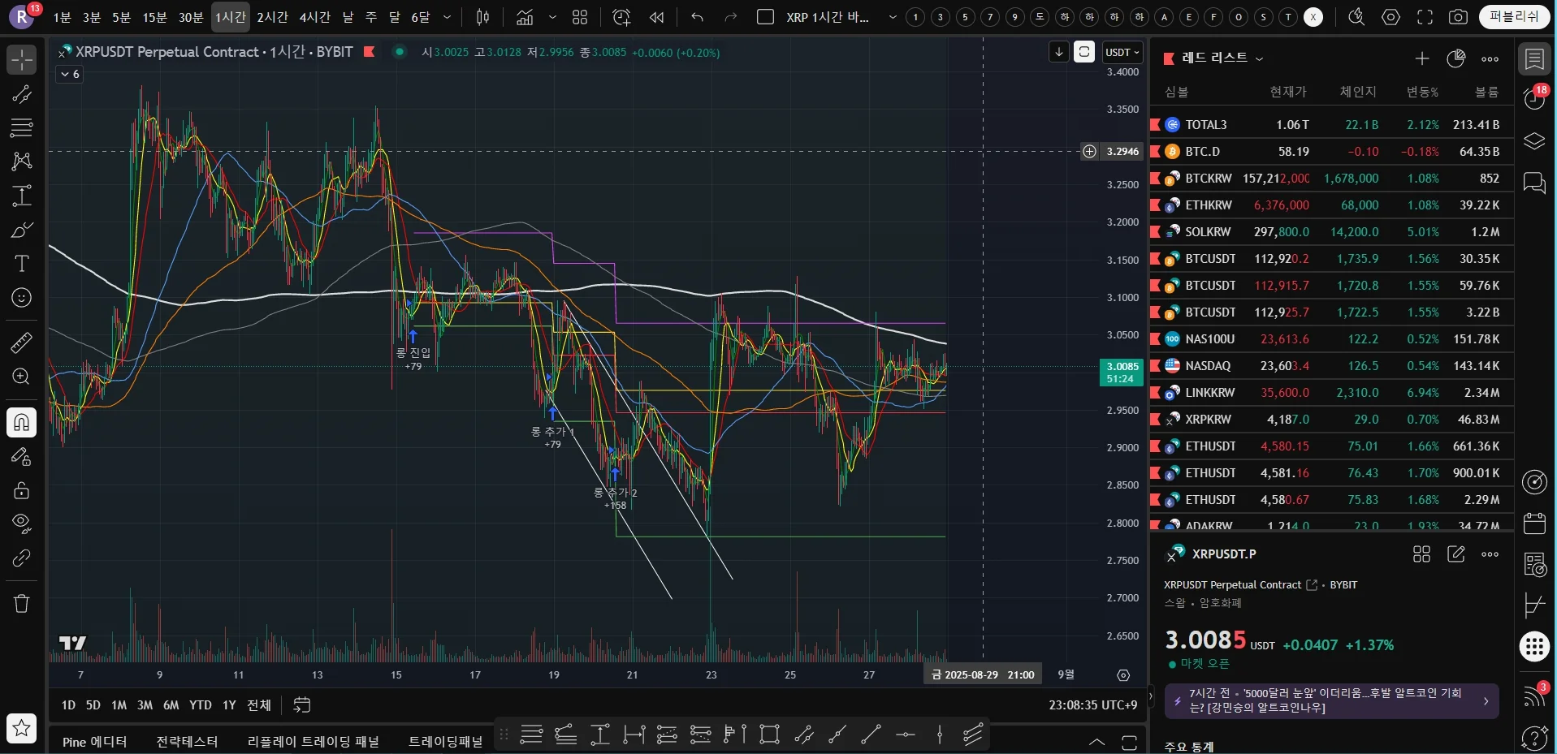Select the 전체 all-time range button
The image size is (1557, 754).
click(x=259, y=705)
